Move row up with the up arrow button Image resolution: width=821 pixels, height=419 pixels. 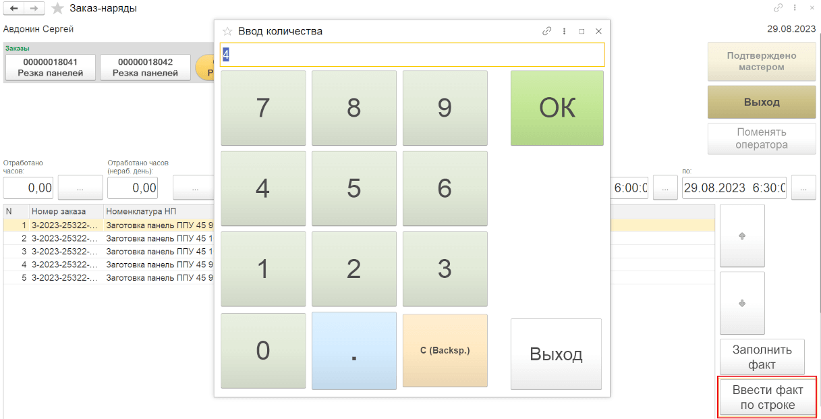click(742, 235)
